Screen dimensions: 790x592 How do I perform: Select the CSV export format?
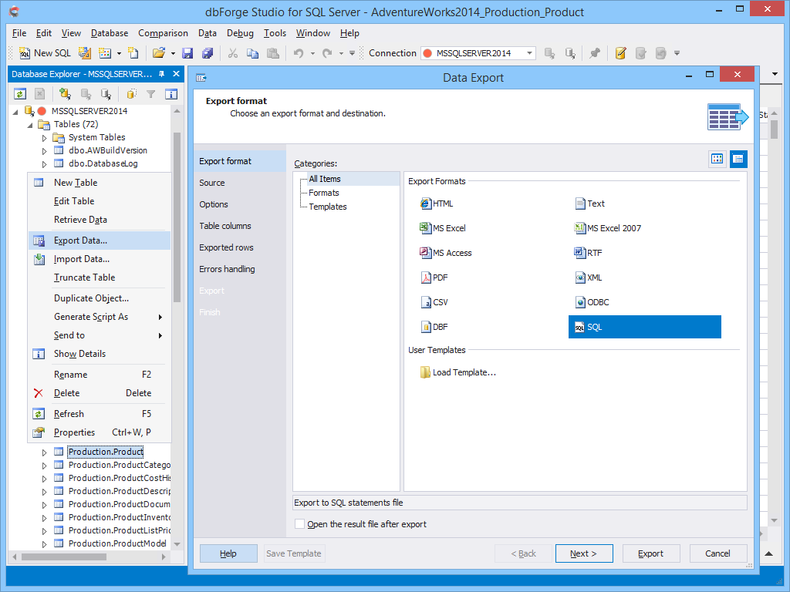(x=434, y=302)
